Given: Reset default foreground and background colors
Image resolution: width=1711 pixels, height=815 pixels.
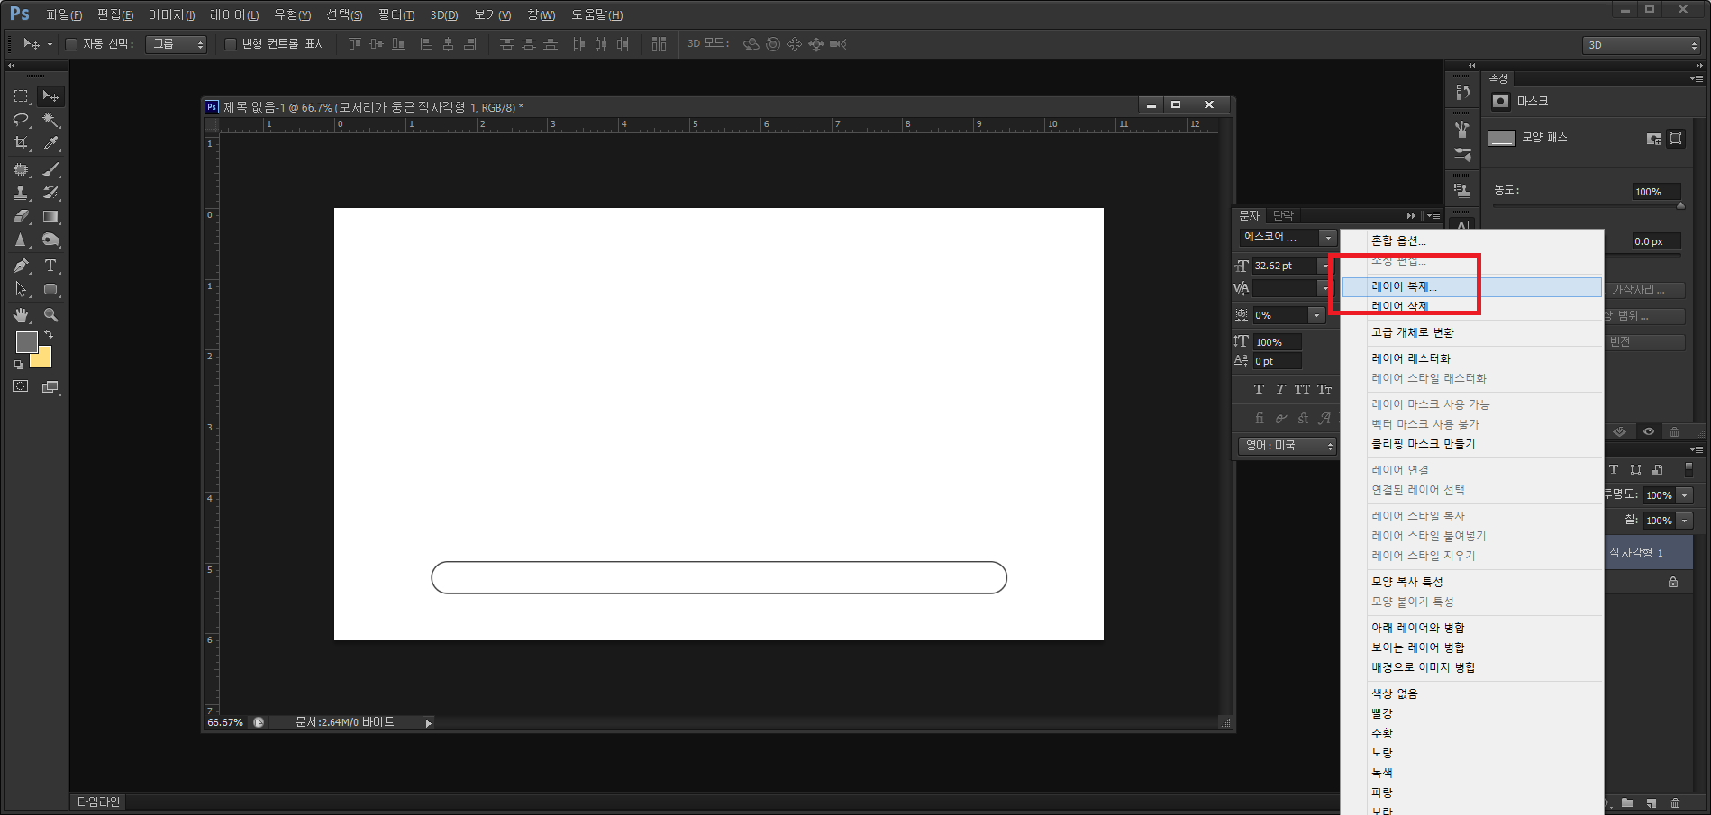Looking at the screenshot, I should (19, 365).
